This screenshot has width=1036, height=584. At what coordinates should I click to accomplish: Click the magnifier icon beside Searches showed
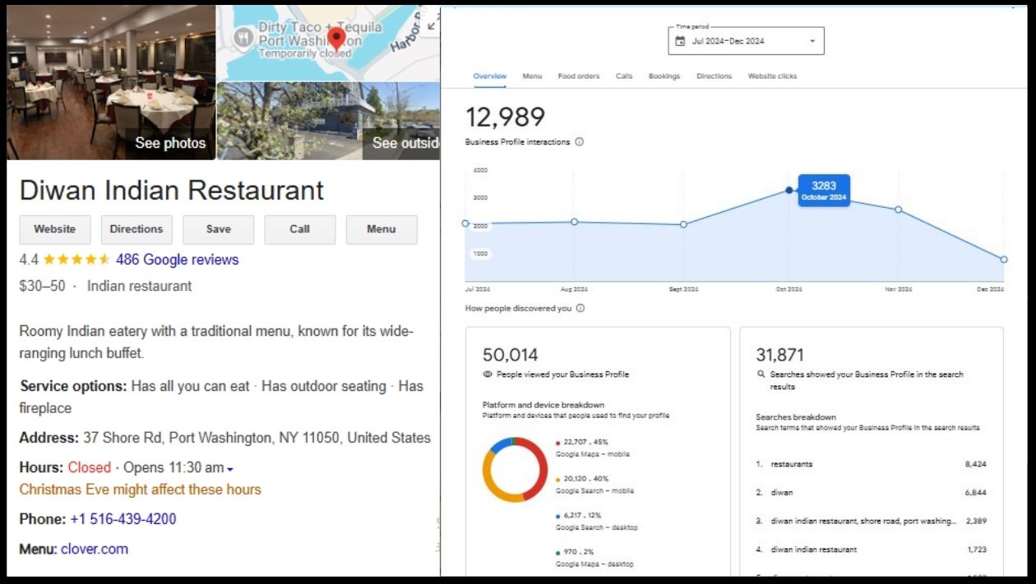coord(761,375)
